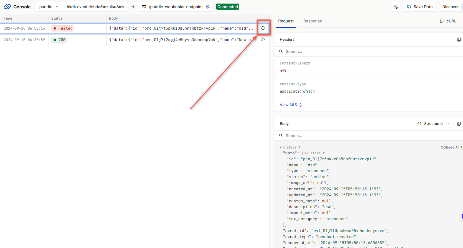Expand View All 5 headers
This screenshot has height=248, width=463.
291,105
